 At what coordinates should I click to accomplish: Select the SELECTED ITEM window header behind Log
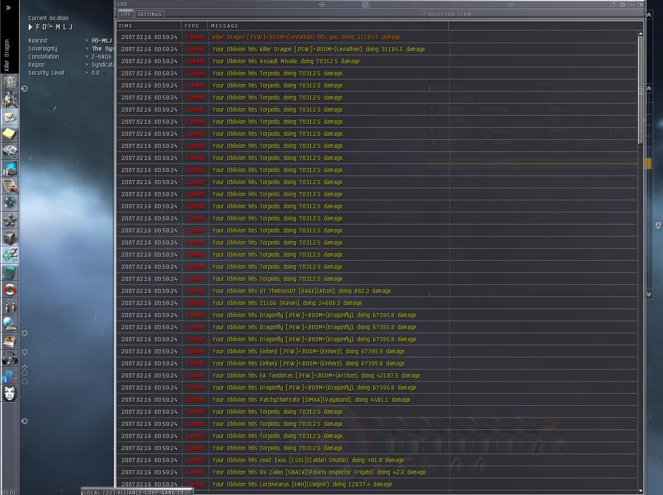click(x=449, y=14)
